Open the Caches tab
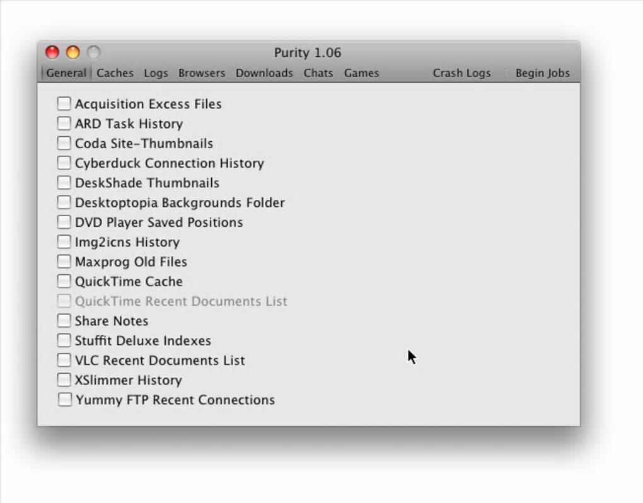Viewport: 643px width, 503px height. point(115,73)
